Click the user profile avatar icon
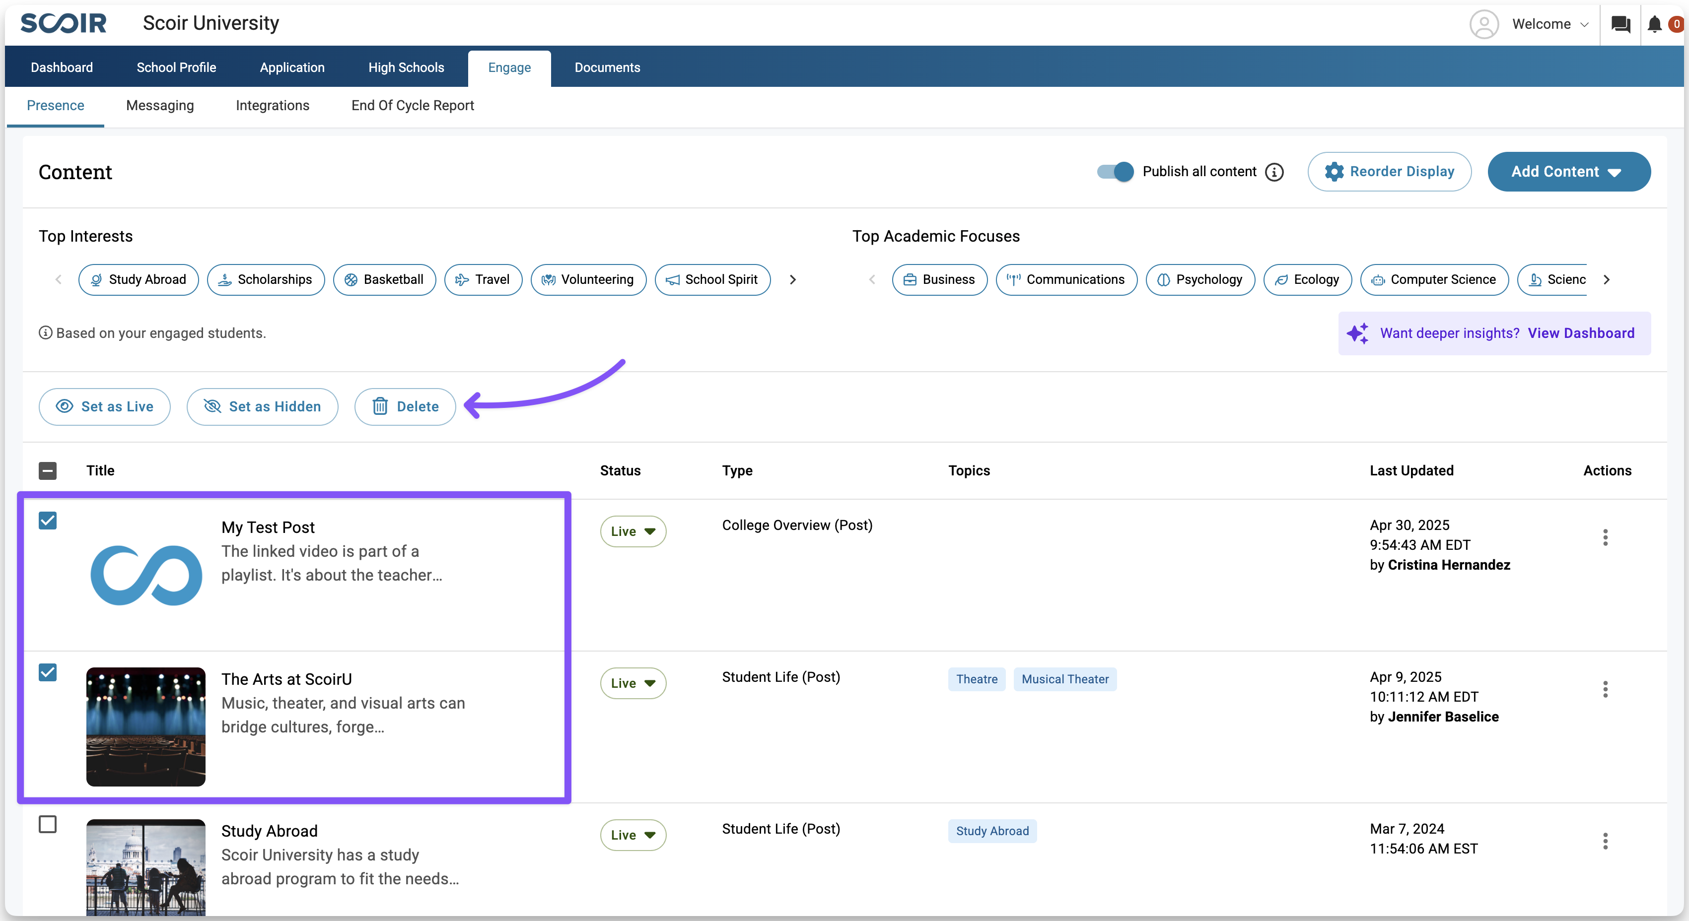Viewport: 1689px width, 921px height. [1484, 24]
